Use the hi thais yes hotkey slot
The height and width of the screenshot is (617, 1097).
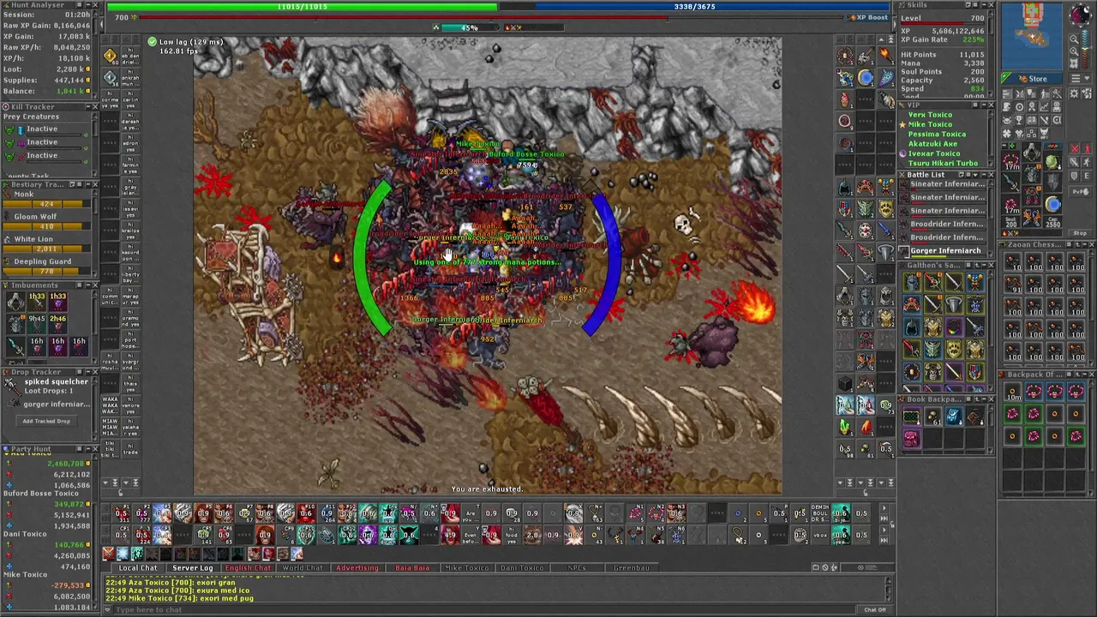pyautogui.click(x=130, y=384)
